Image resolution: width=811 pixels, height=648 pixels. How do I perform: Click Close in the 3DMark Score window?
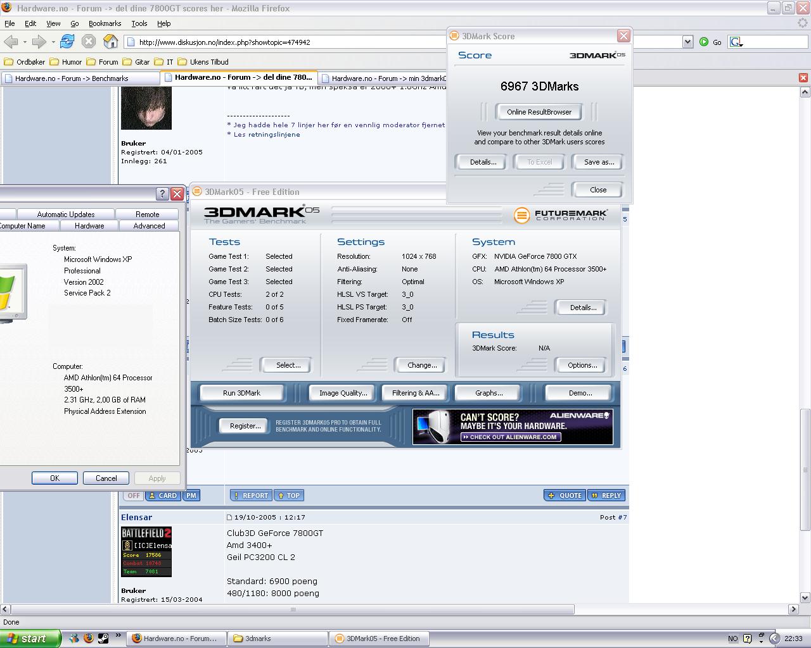pyautogui.click(x=597, y=190)
